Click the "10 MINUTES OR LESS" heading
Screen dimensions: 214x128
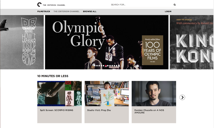53,76
